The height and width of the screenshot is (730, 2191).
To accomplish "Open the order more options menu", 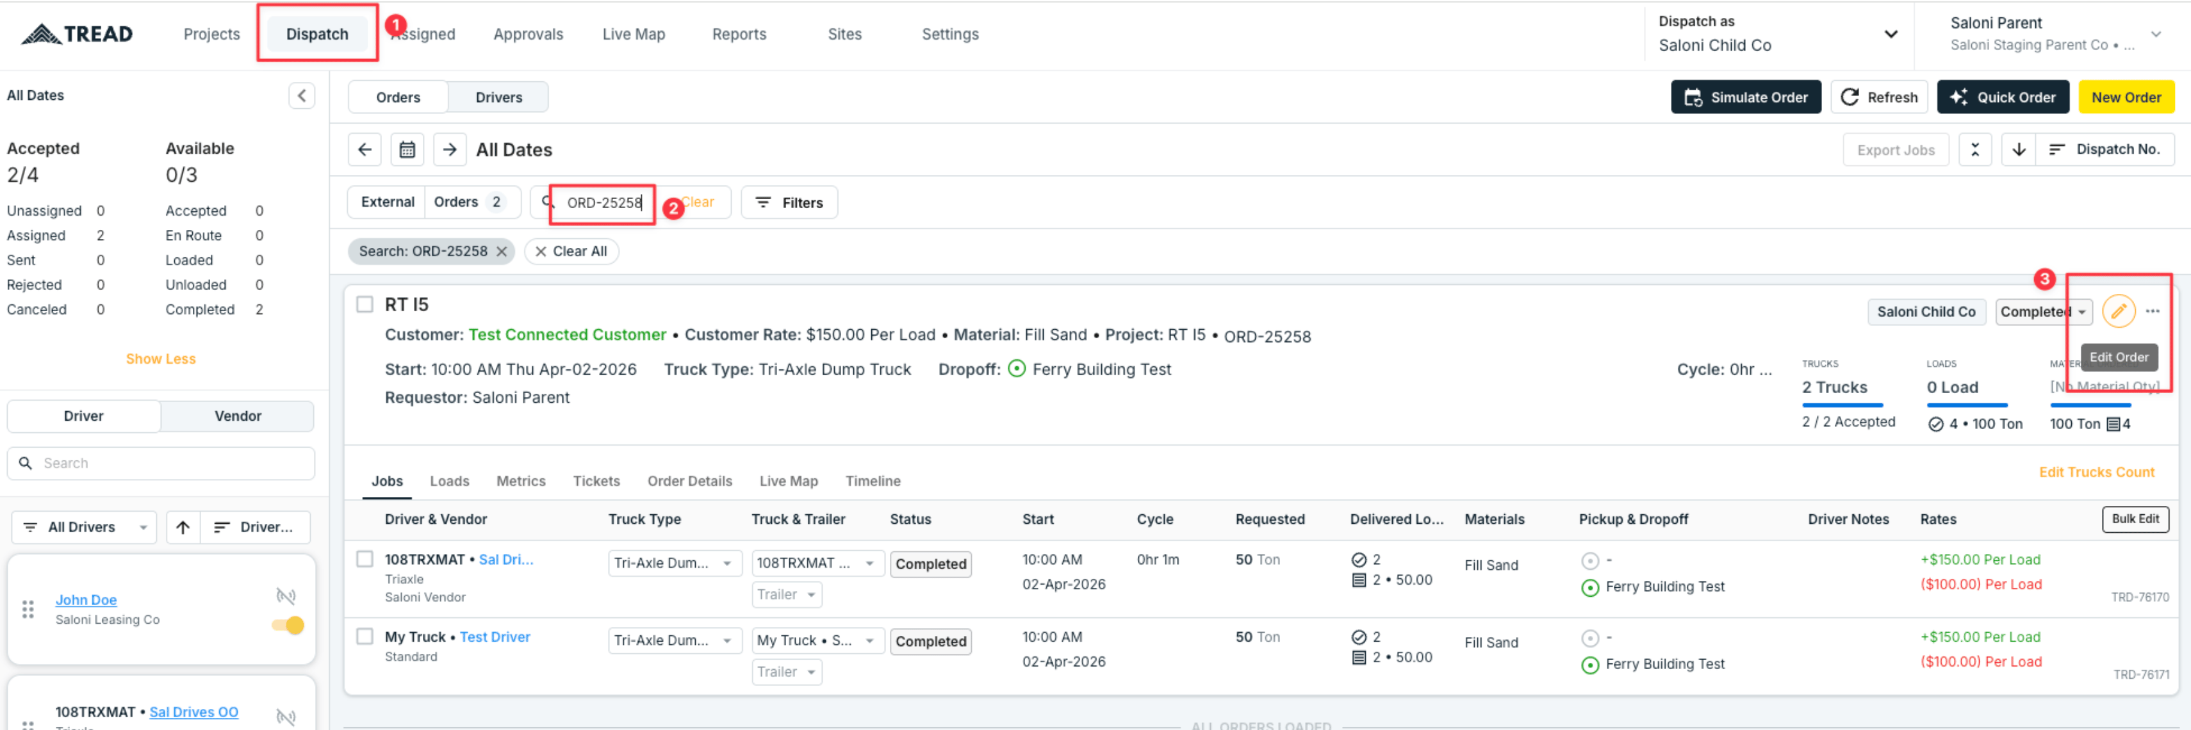I will [2152, 311].
